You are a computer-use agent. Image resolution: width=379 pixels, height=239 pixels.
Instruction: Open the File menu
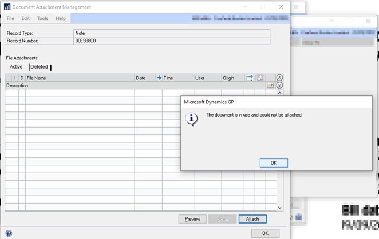10,18
